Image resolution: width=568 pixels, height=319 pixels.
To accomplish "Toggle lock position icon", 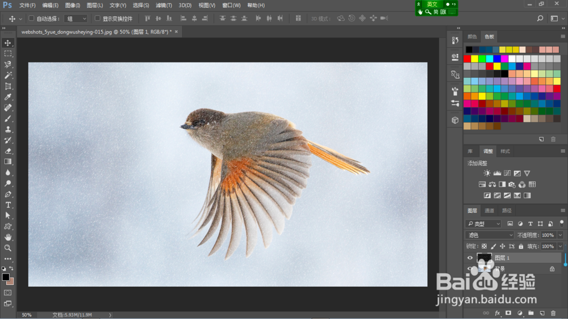I will point(502,246).
